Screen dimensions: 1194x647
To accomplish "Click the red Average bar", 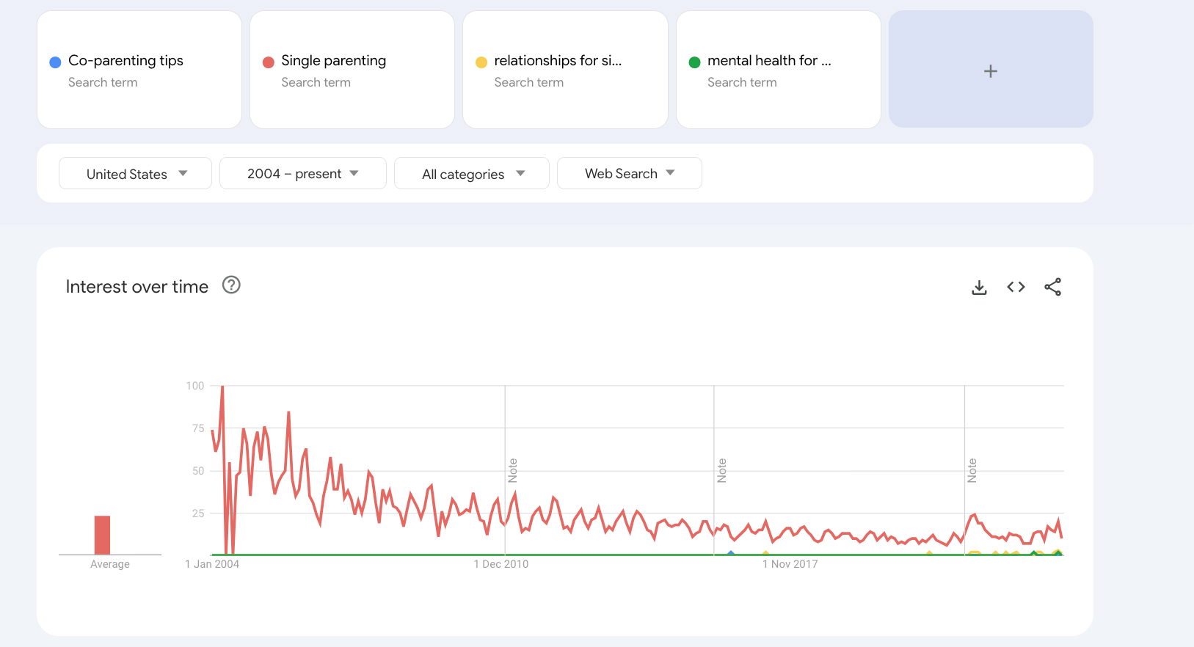I will tap(102, 535).
